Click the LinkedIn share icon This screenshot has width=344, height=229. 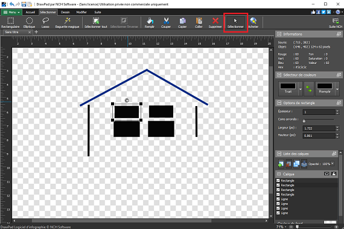(x=329, y=12)
